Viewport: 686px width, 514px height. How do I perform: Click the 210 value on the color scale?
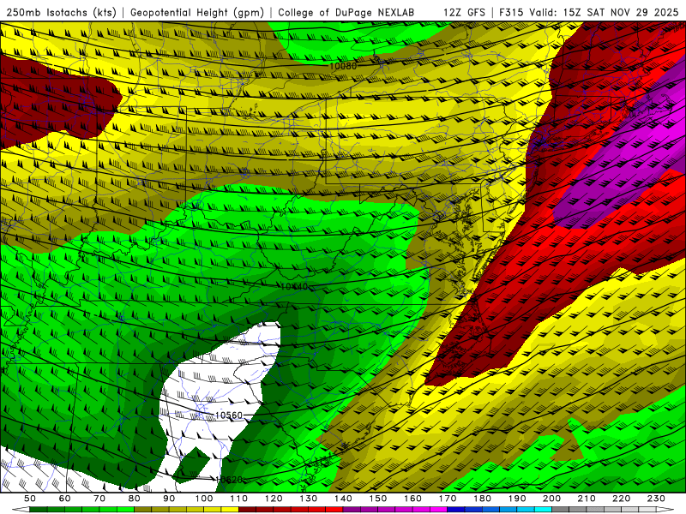[587, 499]
